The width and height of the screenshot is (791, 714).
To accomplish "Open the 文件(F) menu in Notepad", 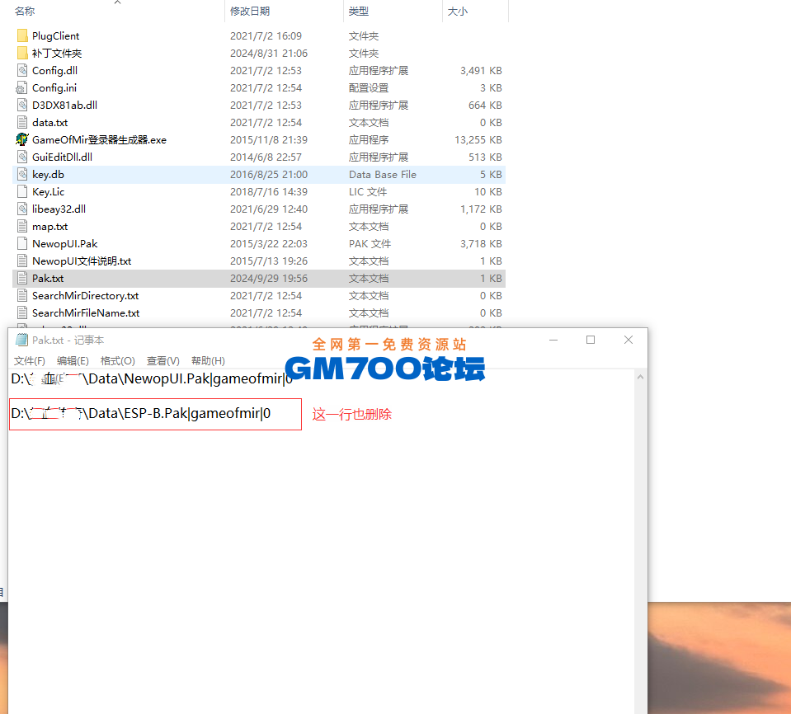I will pyautogui.click(x=29, y=361).
